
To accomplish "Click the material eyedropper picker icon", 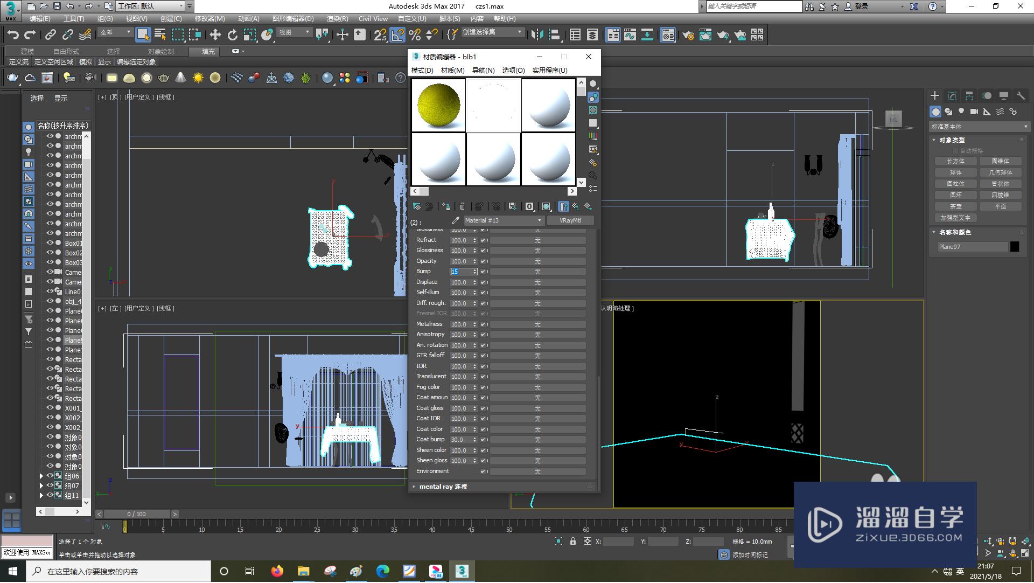I will click(456, 220).
